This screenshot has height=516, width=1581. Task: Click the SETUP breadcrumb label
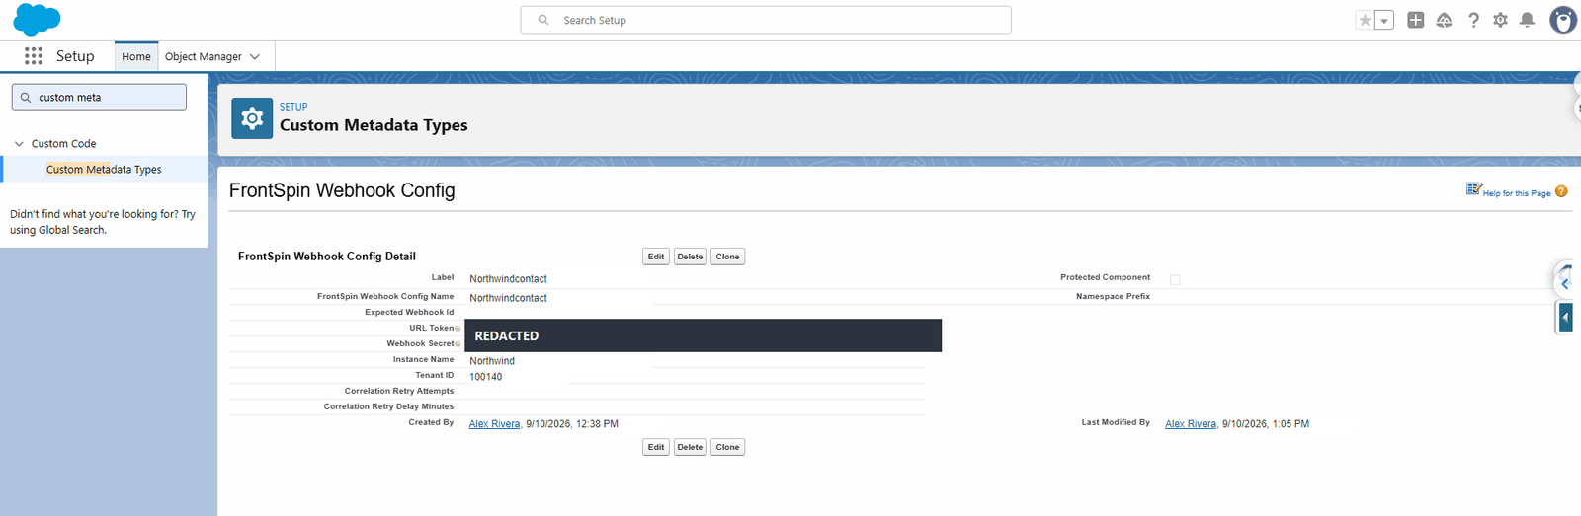pos(293,107)
